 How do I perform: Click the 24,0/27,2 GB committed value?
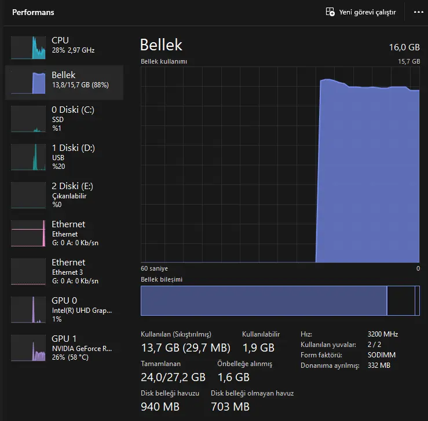tap(173, 378)
